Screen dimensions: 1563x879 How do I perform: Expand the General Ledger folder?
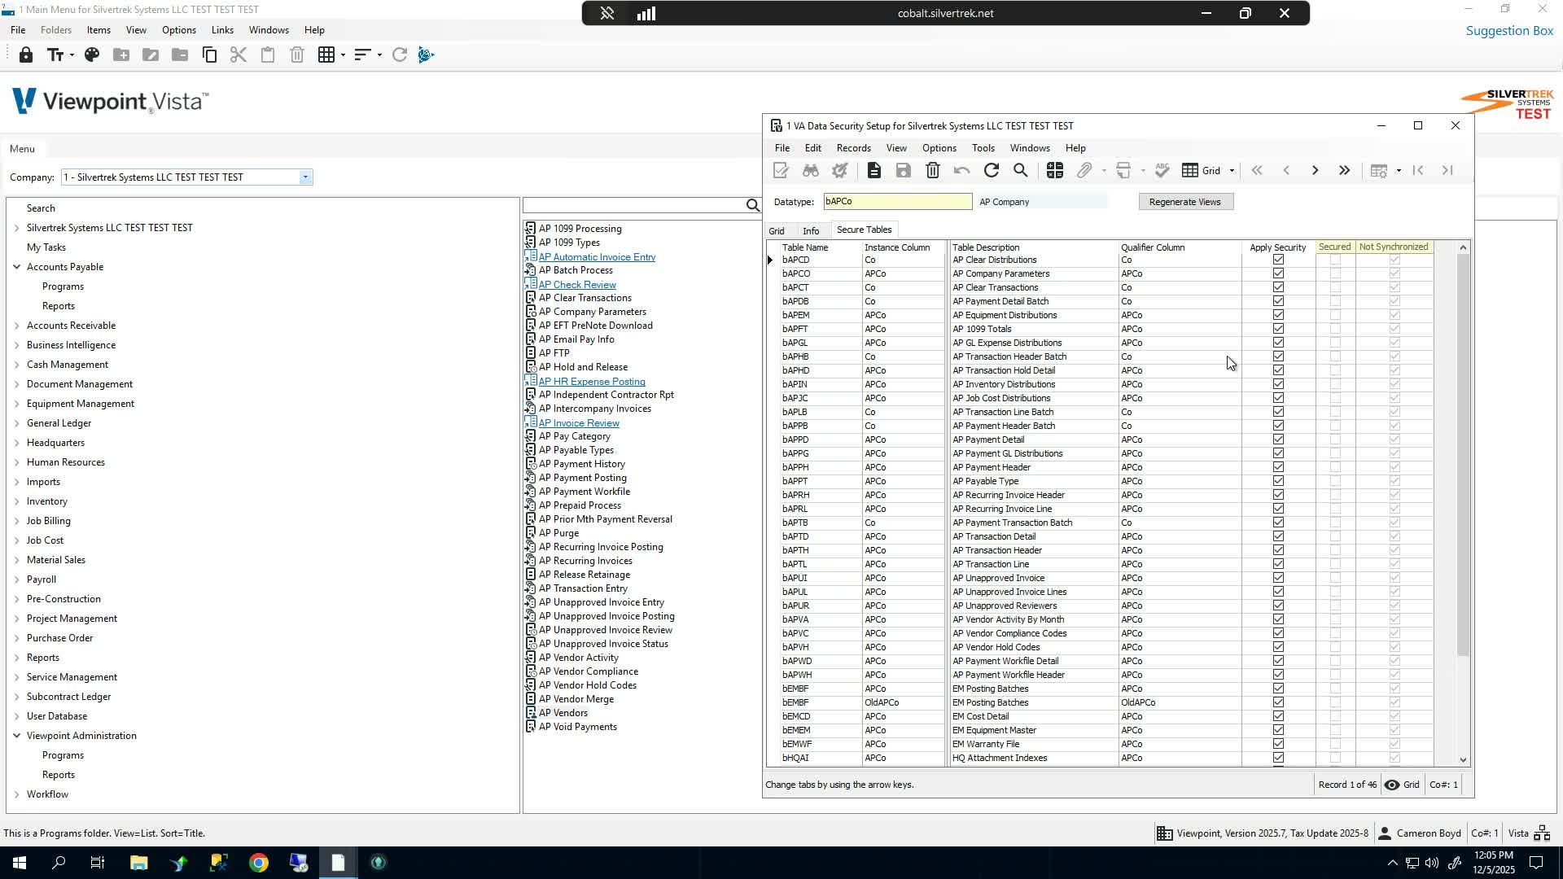pyautogui.click(x=17, y=423)
